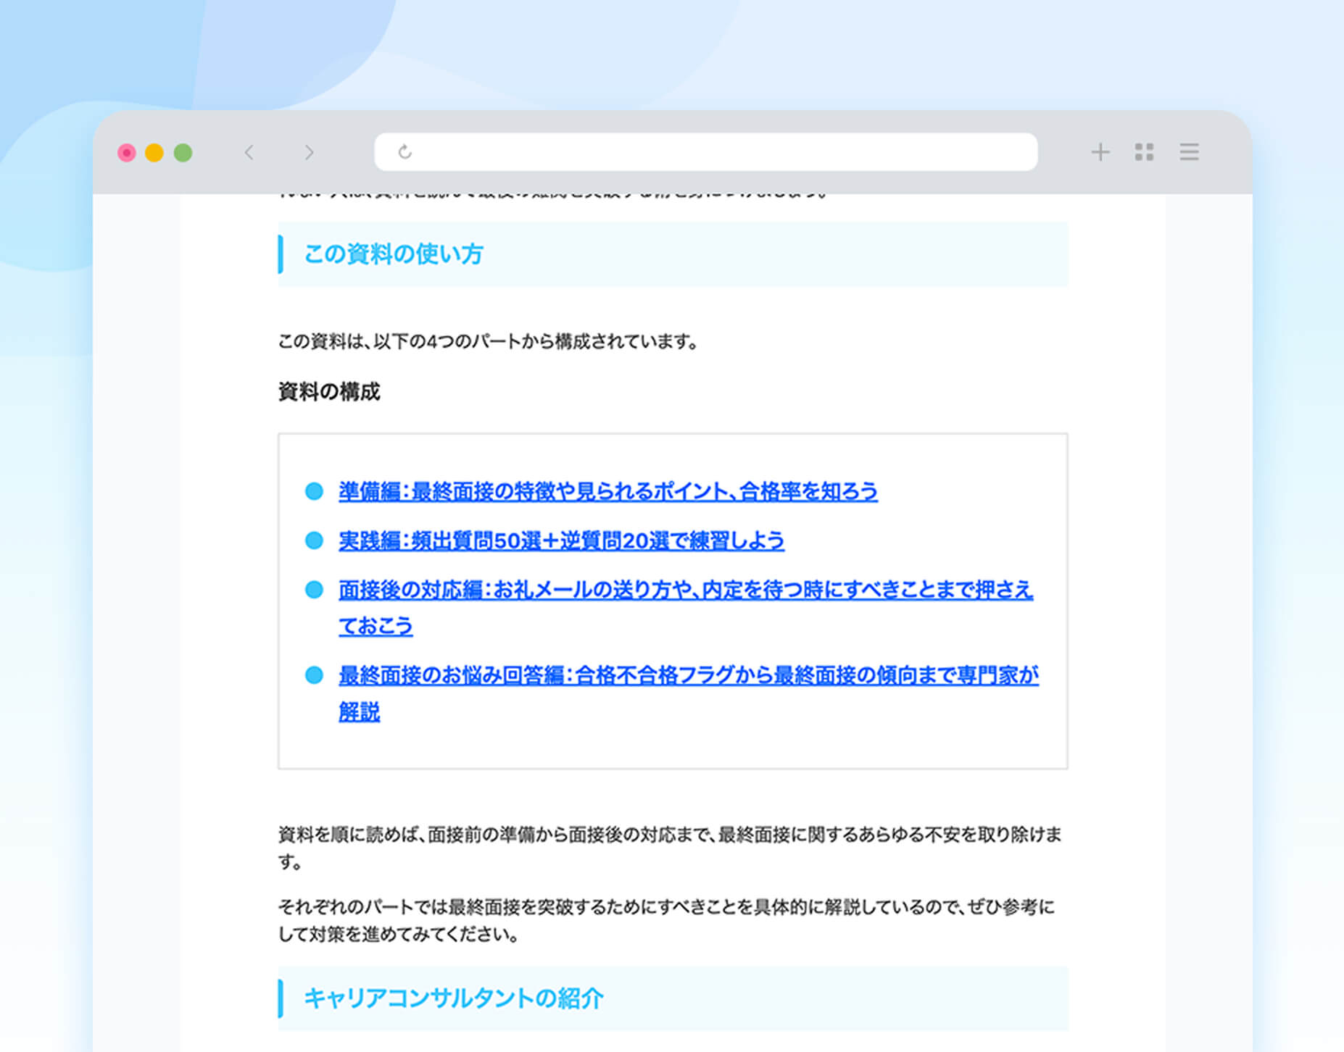Click the blue bullet beside 面接後の対応編 link
The height and width of the screenshot is (1052, 1344).
coord(314,590)
